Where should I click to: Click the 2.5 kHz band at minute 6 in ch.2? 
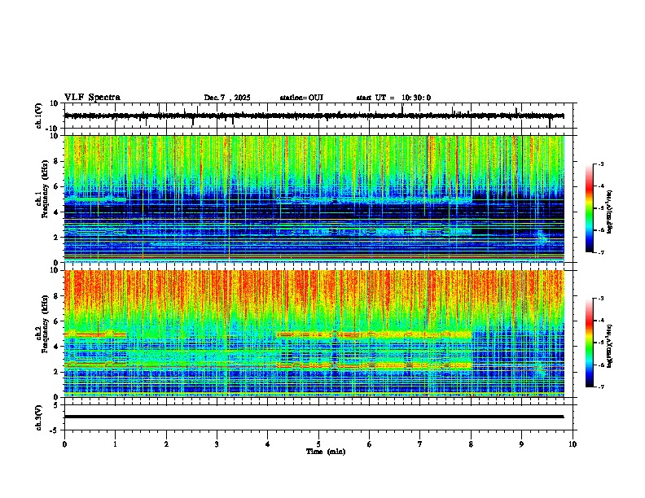[369, 365]
